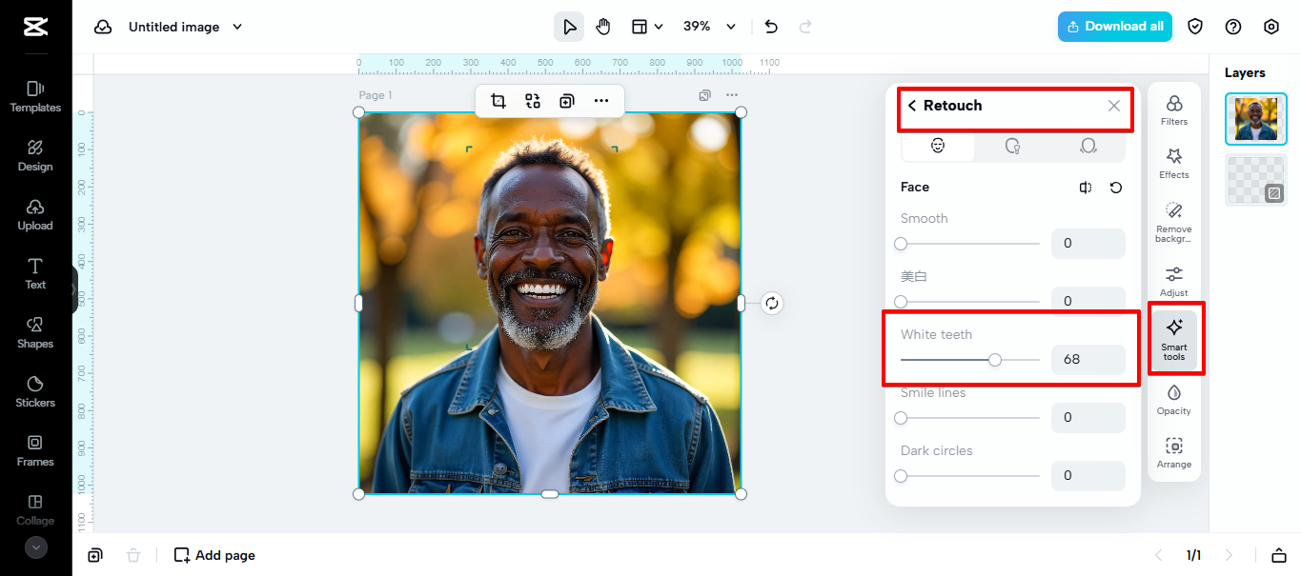Open the Templates sidebar tab
1301x576 pixels.
pyautogui.click(x=35, y=96)
